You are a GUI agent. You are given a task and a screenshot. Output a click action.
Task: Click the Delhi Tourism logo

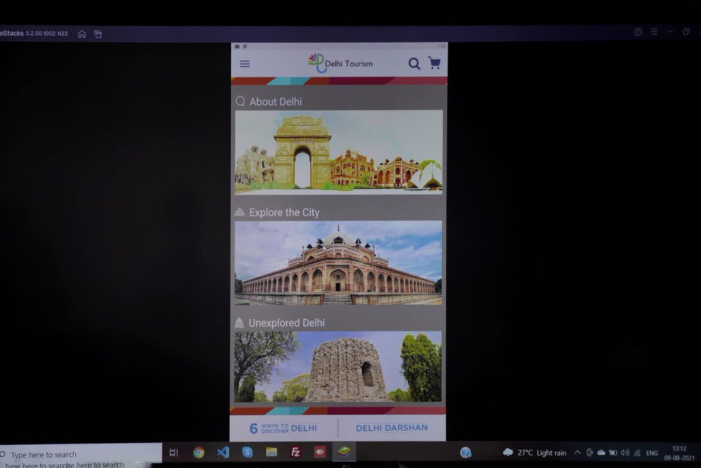tap(339, 62)
